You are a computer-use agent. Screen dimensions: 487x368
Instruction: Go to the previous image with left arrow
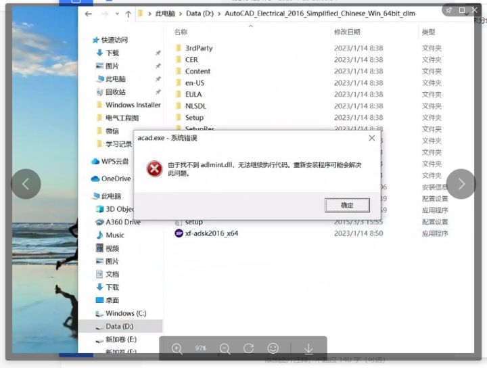point(26,184)
